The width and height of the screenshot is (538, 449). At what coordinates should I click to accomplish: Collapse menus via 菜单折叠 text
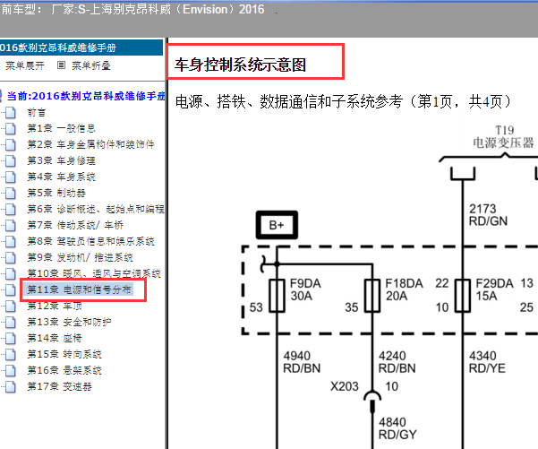(91, 65)
